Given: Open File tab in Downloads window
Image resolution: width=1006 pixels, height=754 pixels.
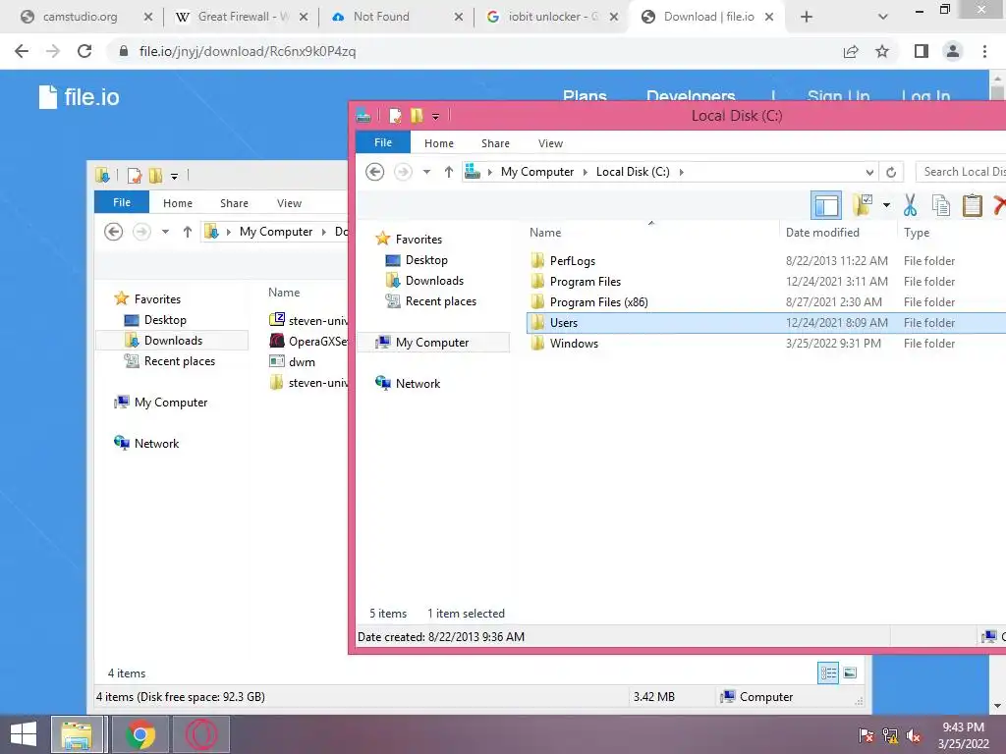Looking at the screenshot, I should tap(122, 202).
